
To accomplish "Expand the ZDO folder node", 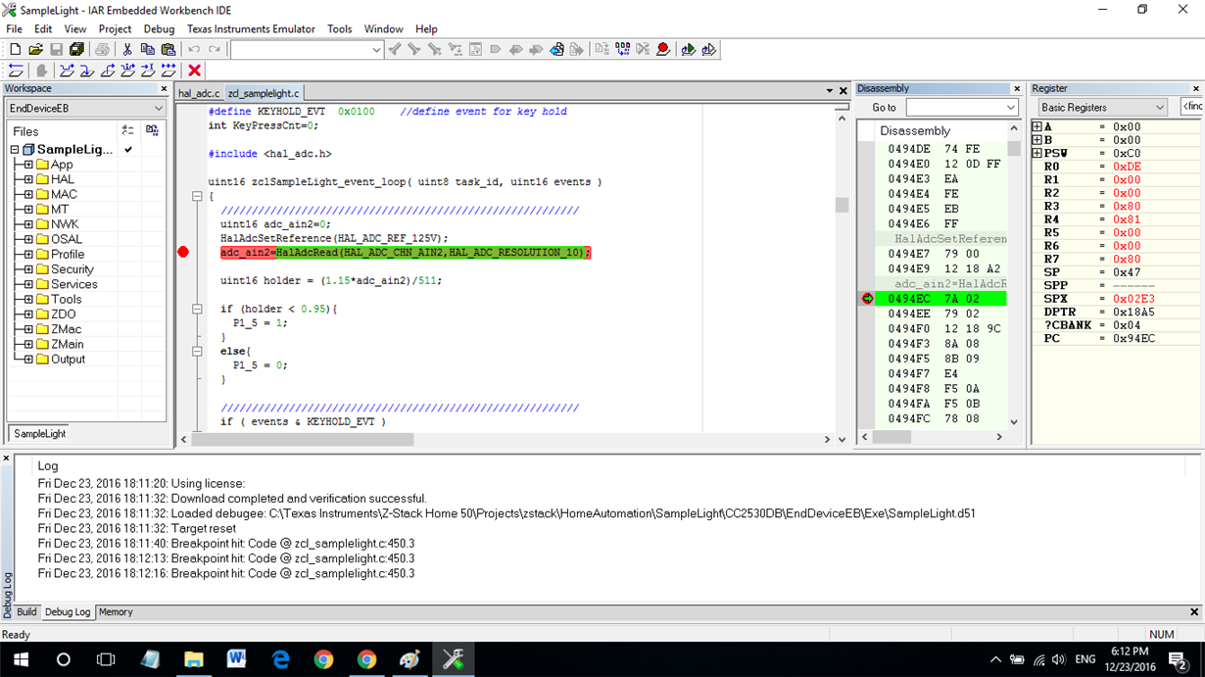I will 28,314.
